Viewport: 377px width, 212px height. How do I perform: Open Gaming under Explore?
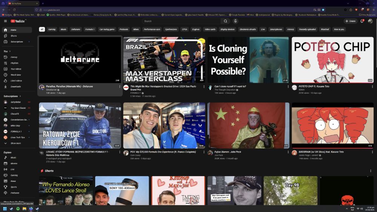[x=17, y=175]
